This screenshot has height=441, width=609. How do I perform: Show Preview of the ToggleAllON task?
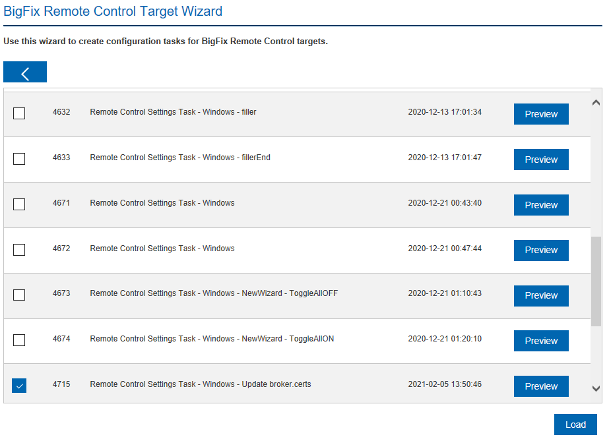[x=541, y=341]
